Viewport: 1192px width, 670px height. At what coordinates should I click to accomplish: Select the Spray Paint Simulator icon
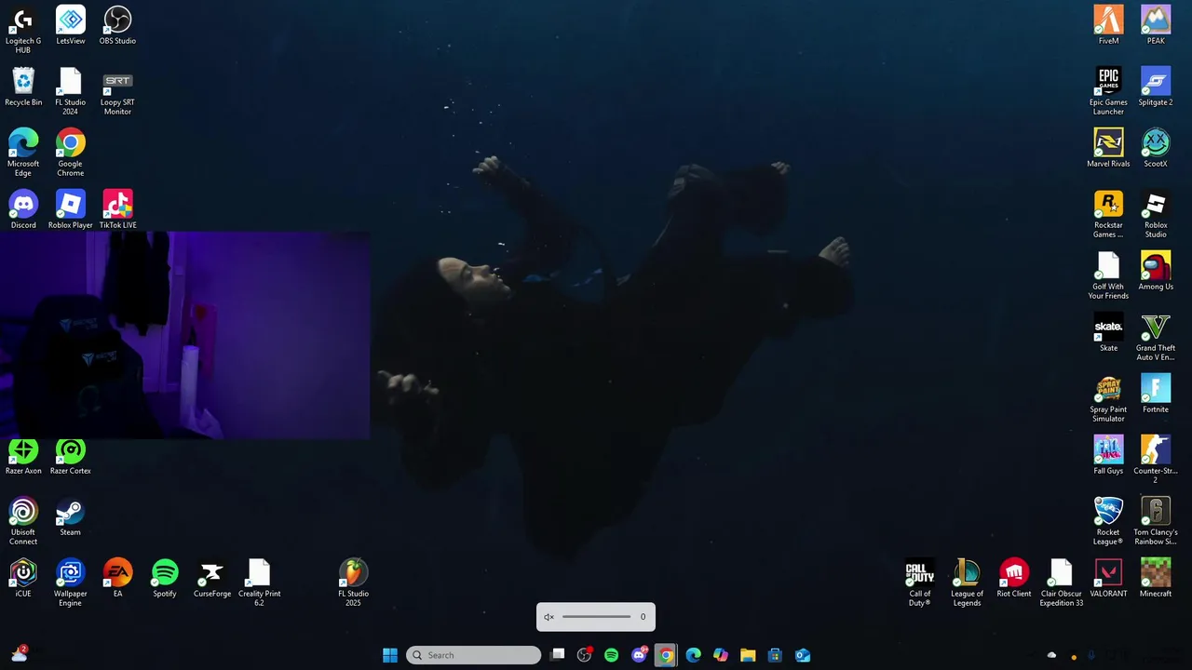[1108, 398]
